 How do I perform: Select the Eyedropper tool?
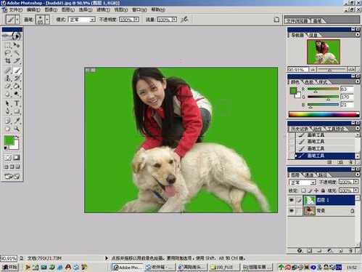(17, 121)
